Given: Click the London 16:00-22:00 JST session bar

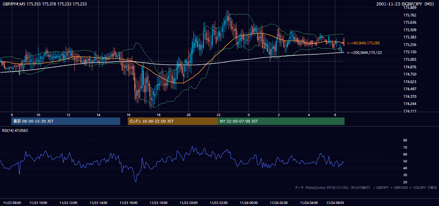Looking at the screenshot, I should 173,121.
